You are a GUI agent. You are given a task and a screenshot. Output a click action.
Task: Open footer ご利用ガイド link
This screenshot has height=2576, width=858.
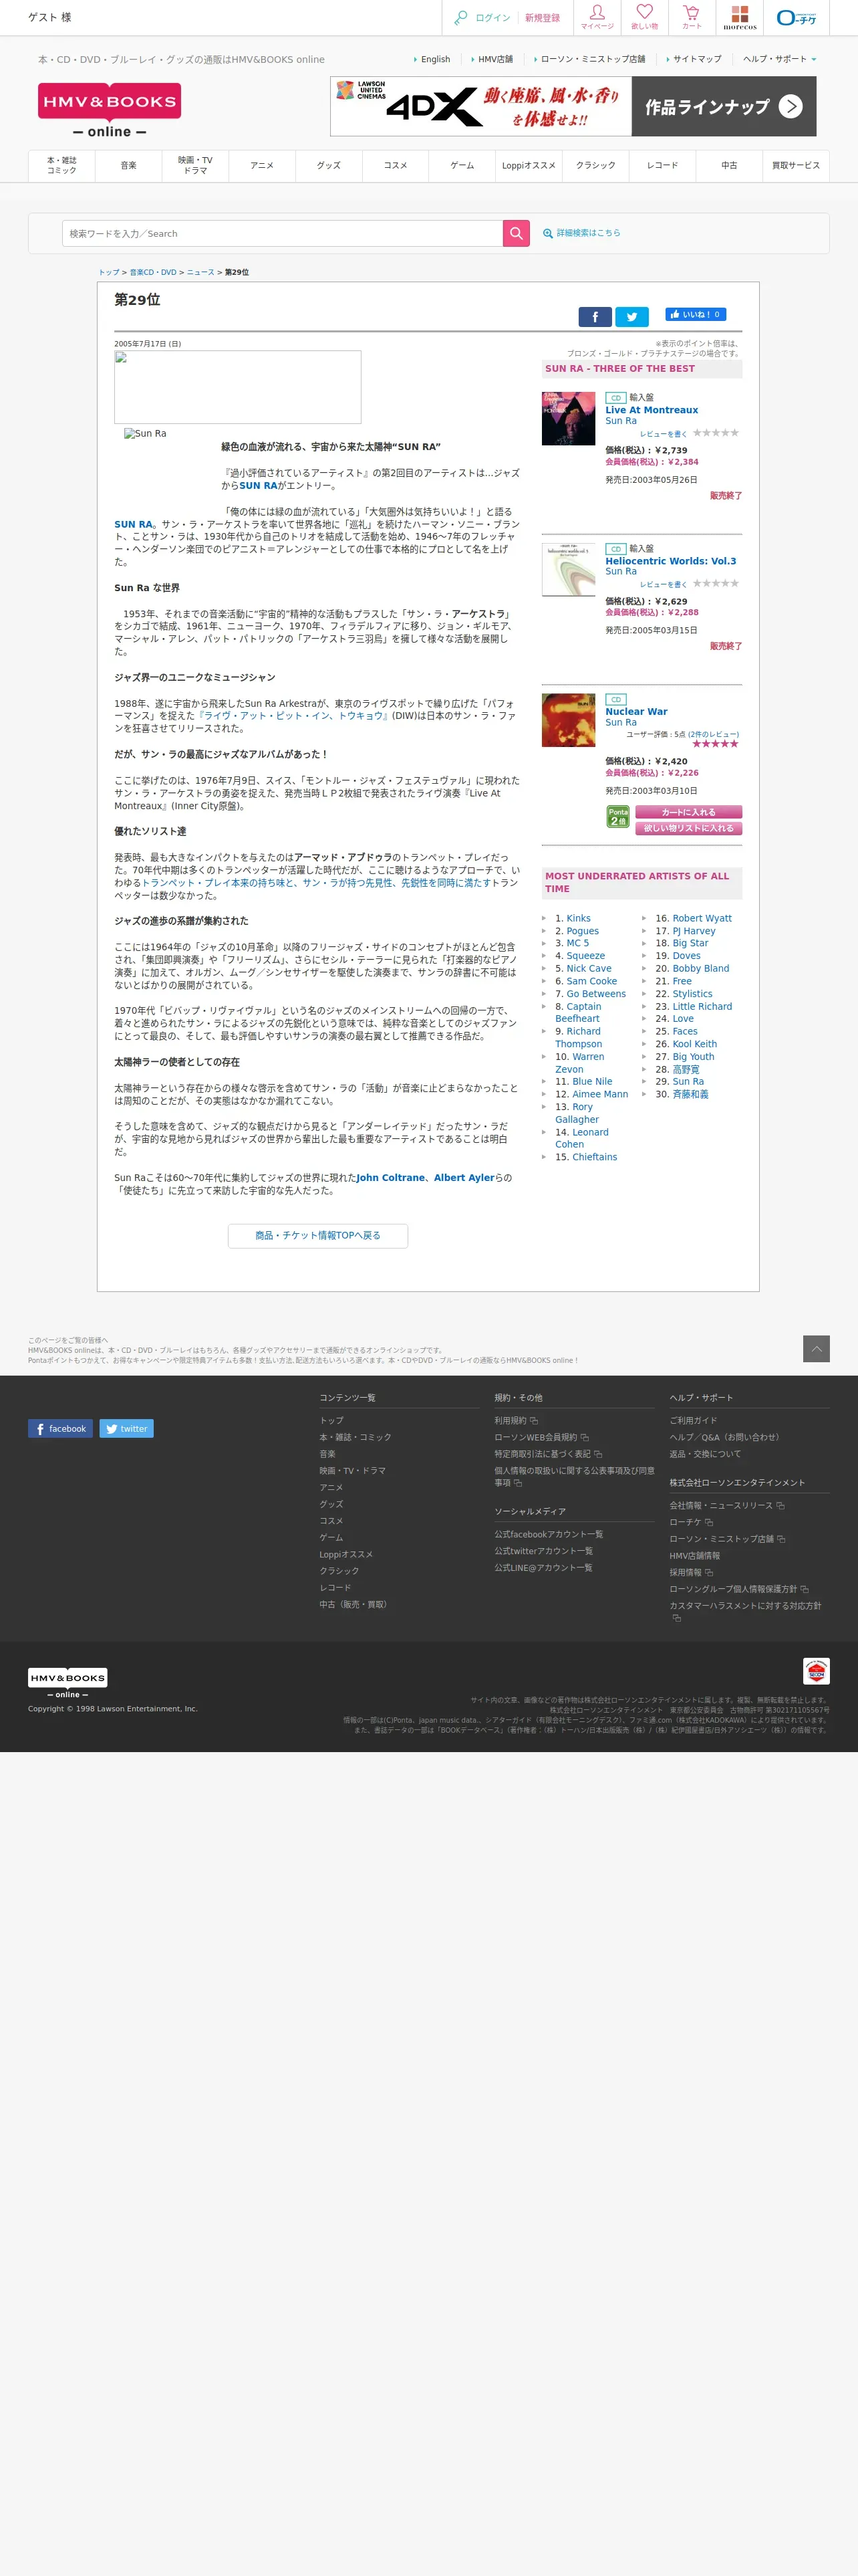pos(693,1420)
